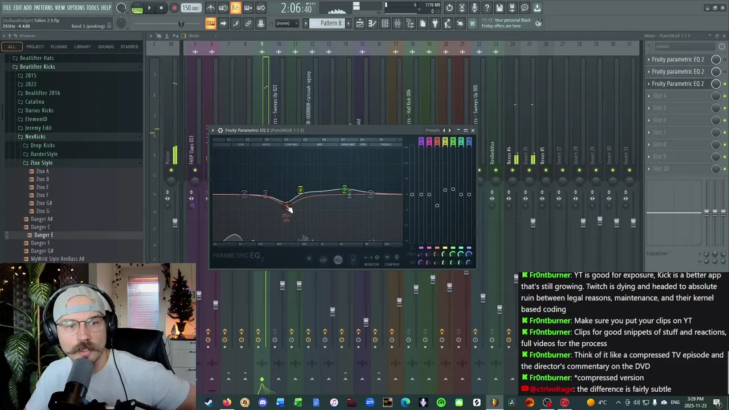
Task: Click the purple band 1 type icon
Action: point(421,142)
